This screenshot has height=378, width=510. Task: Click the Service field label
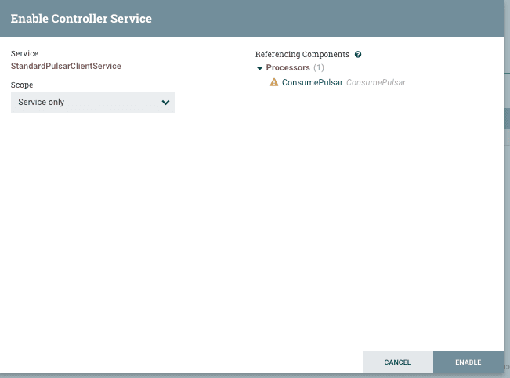click(24, 53)
